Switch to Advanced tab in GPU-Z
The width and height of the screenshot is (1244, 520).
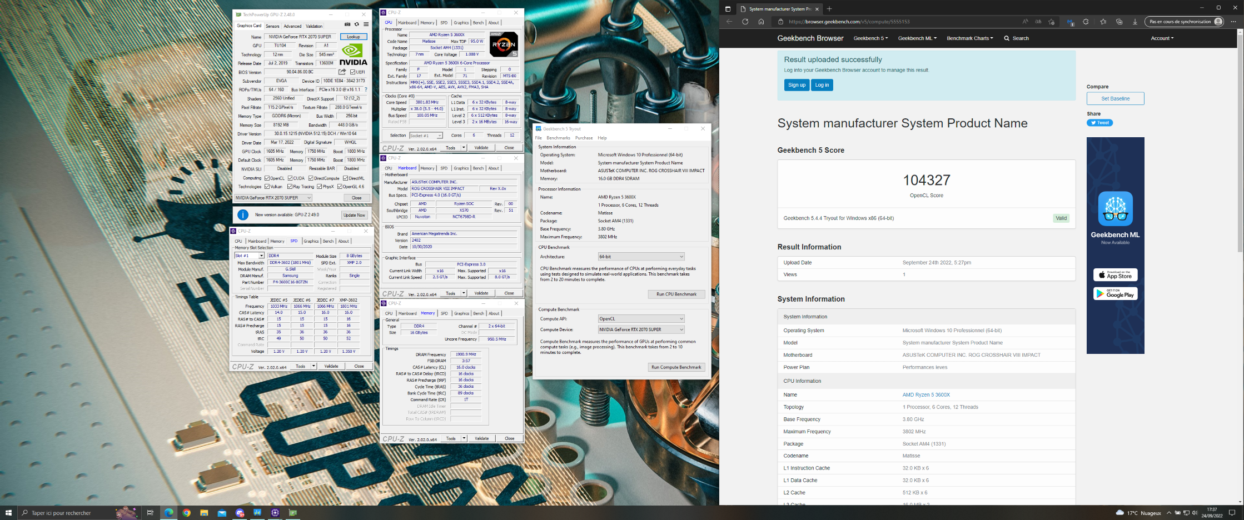click(292, 26)
